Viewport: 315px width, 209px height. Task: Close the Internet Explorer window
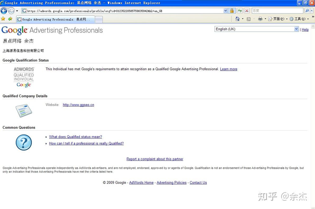click(x=312, y=3)
